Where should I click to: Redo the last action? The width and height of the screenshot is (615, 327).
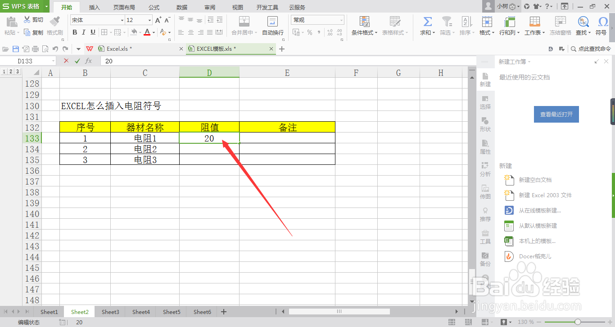[65, 49]
